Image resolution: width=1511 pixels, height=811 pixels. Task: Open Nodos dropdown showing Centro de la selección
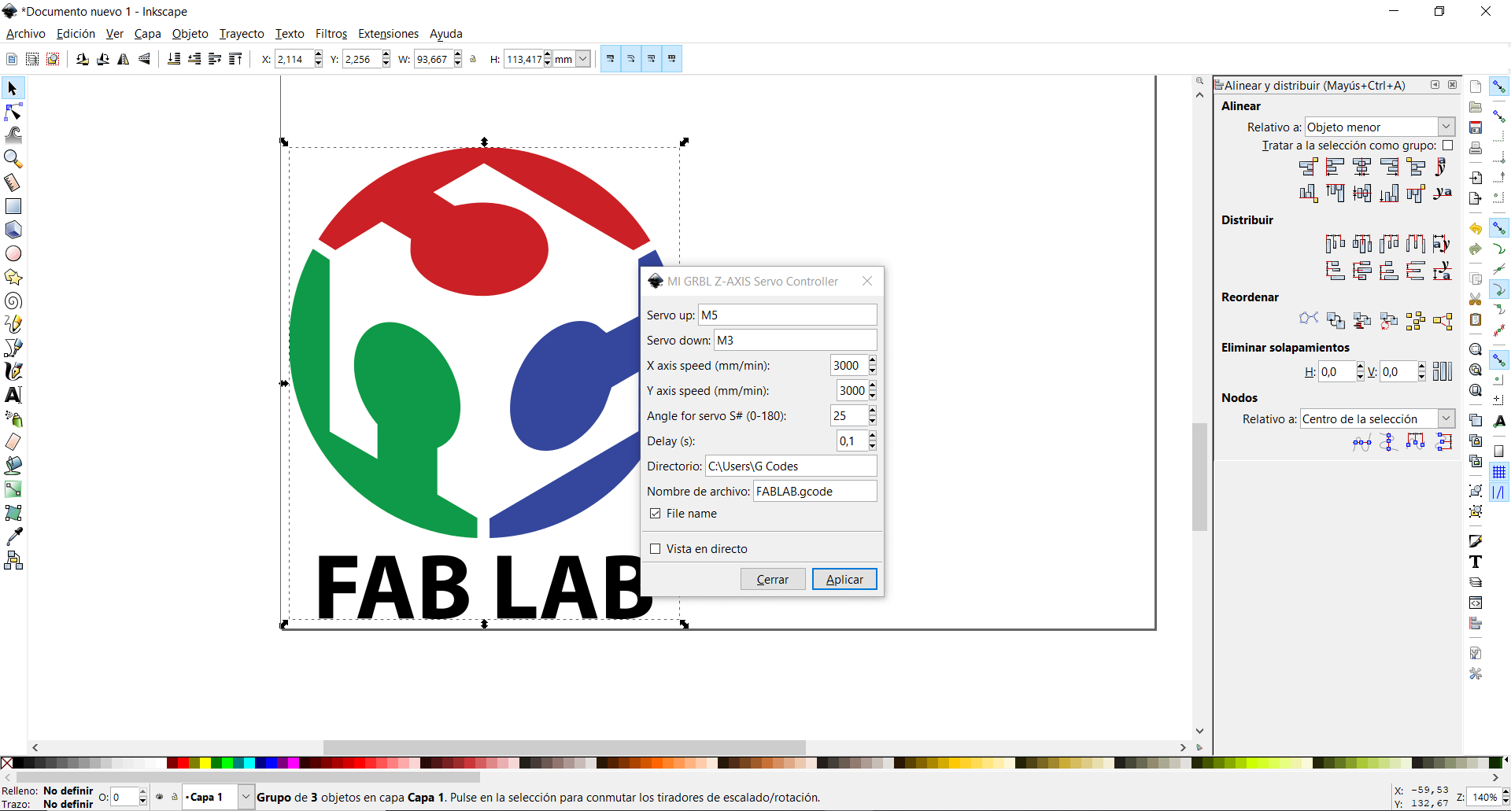pos(1377,419)
